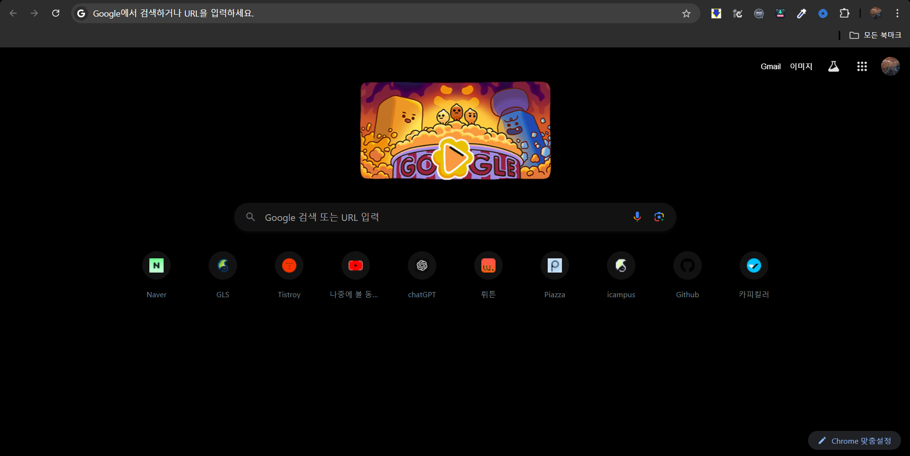The height and width of the screenshot is (456, 910).
Task: Open Chrome's three-dot menu
Action: pos(897,13)
